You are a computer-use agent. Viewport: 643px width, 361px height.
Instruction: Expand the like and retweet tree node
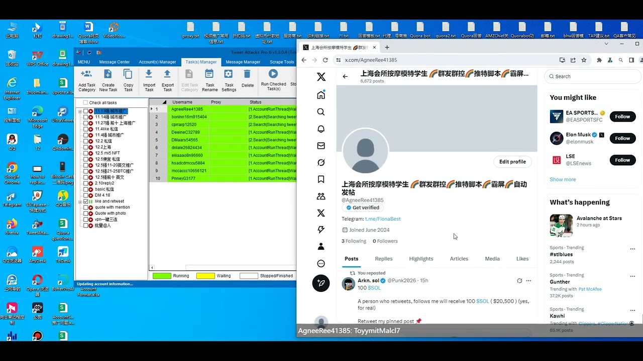point(80,202)
